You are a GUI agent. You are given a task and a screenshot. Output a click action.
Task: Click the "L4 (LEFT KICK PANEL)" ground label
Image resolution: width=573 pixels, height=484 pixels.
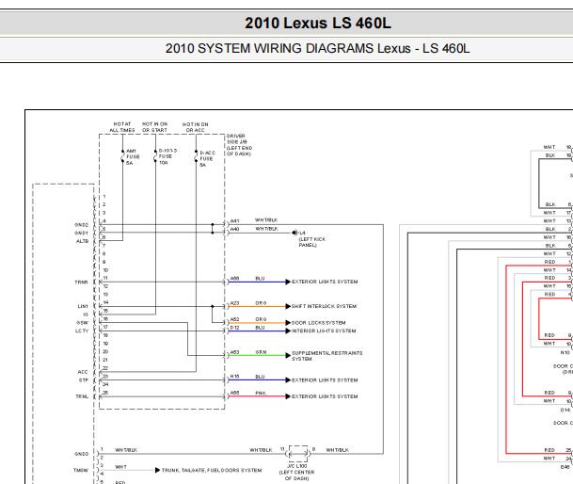311,239
